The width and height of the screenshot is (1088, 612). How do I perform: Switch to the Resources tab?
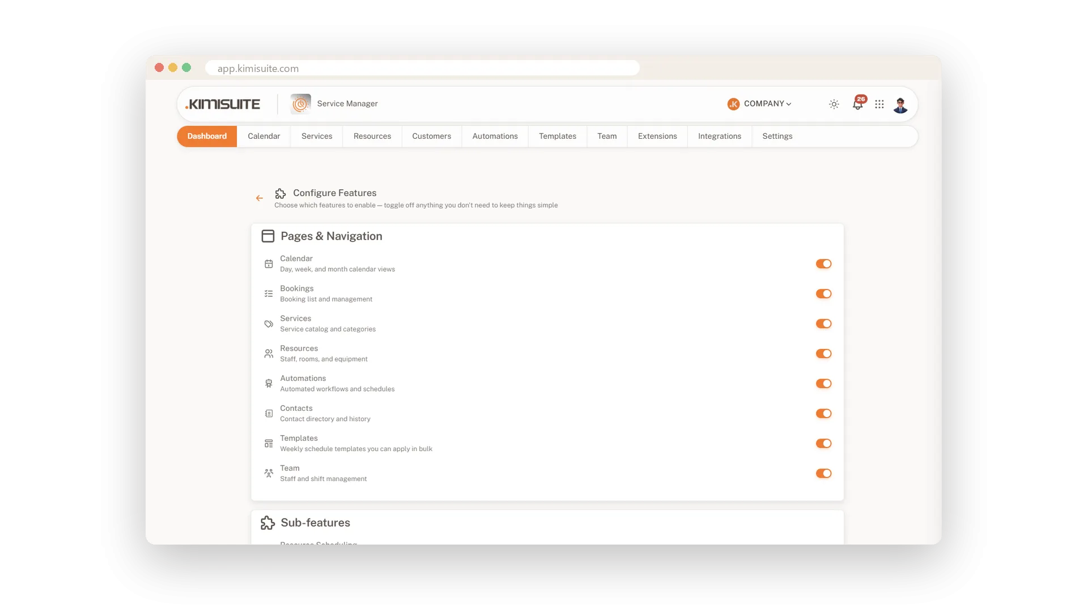[372, 137]
